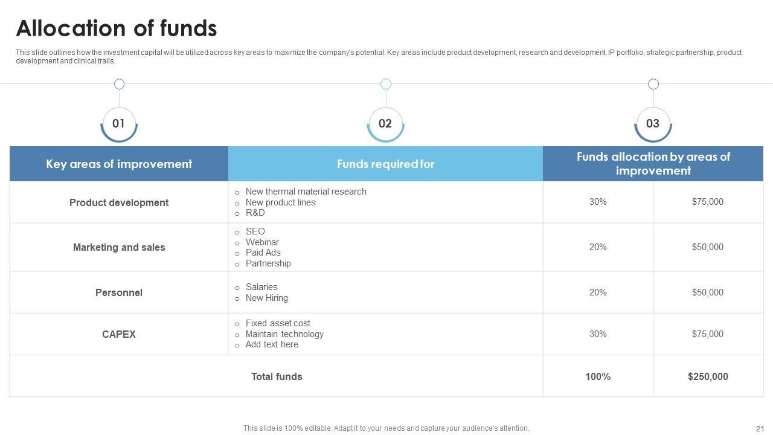Click the 02 numbered circle badge
The image size is (773, 435).
385,124
